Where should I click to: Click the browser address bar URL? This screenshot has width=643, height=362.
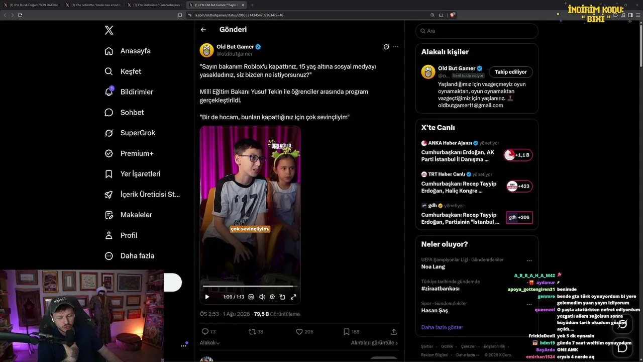point(239,15)
